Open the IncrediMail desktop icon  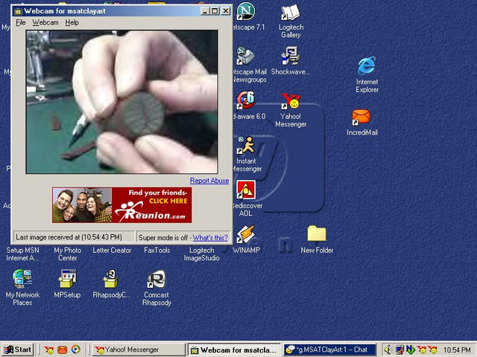coord(361,118)
